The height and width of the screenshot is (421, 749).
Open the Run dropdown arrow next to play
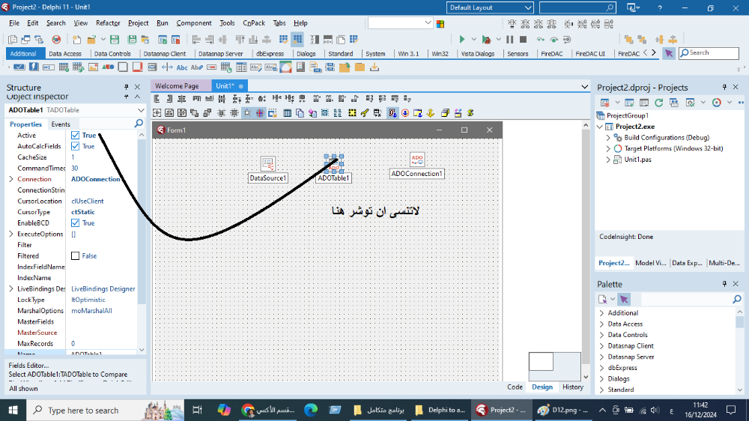tap(474, 39)
